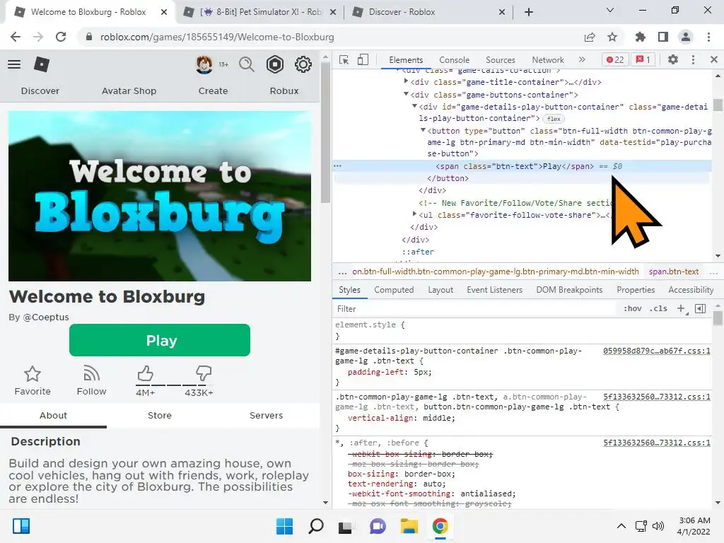Show more DevTools tabs chevron
The width and height of the screenshot is (724, 543).
click(582, 59)
